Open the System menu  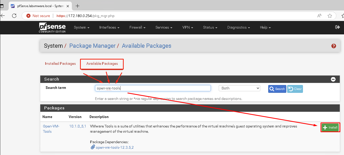(82, 27)
